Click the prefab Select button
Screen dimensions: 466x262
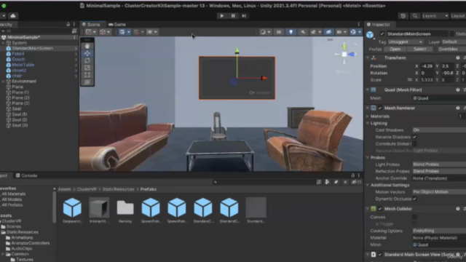pos(419,49)
